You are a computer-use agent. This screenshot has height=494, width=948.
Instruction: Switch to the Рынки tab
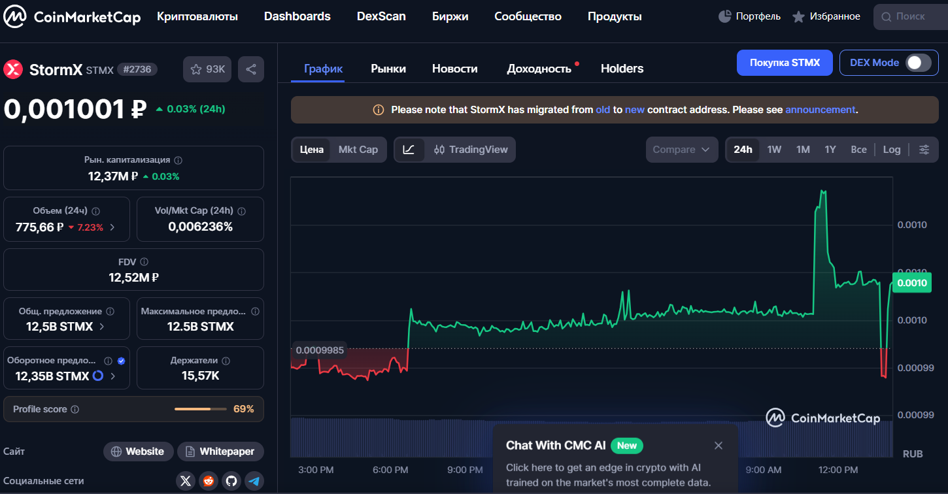coord(388,69)
